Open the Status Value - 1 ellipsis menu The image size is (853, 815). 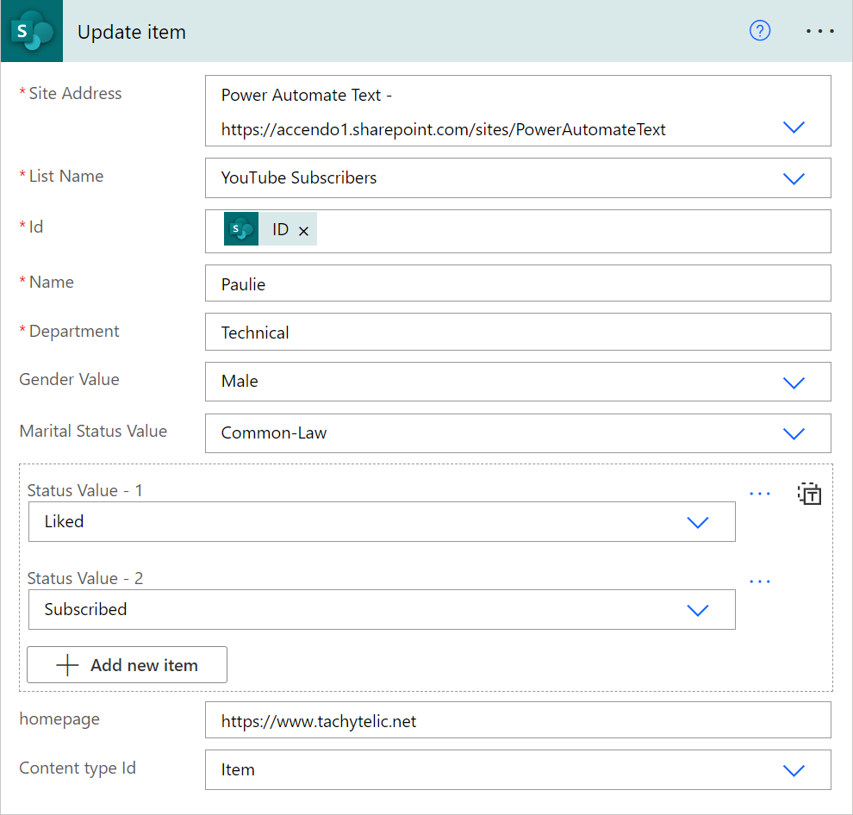tap(760, 493)
